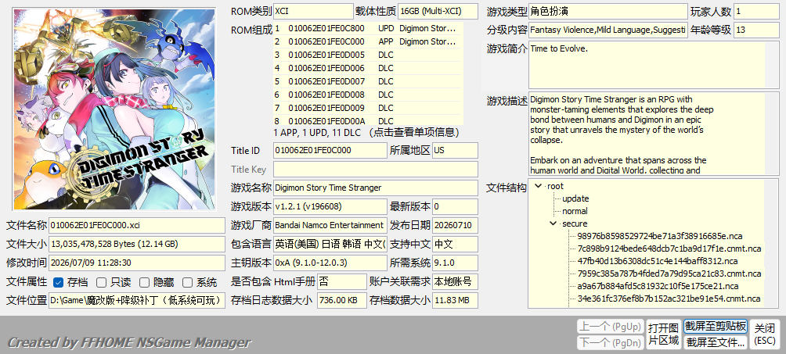Toggle the 存档 archive checkbox
This screenshot has width=786, height=354.
click(58, 282)
